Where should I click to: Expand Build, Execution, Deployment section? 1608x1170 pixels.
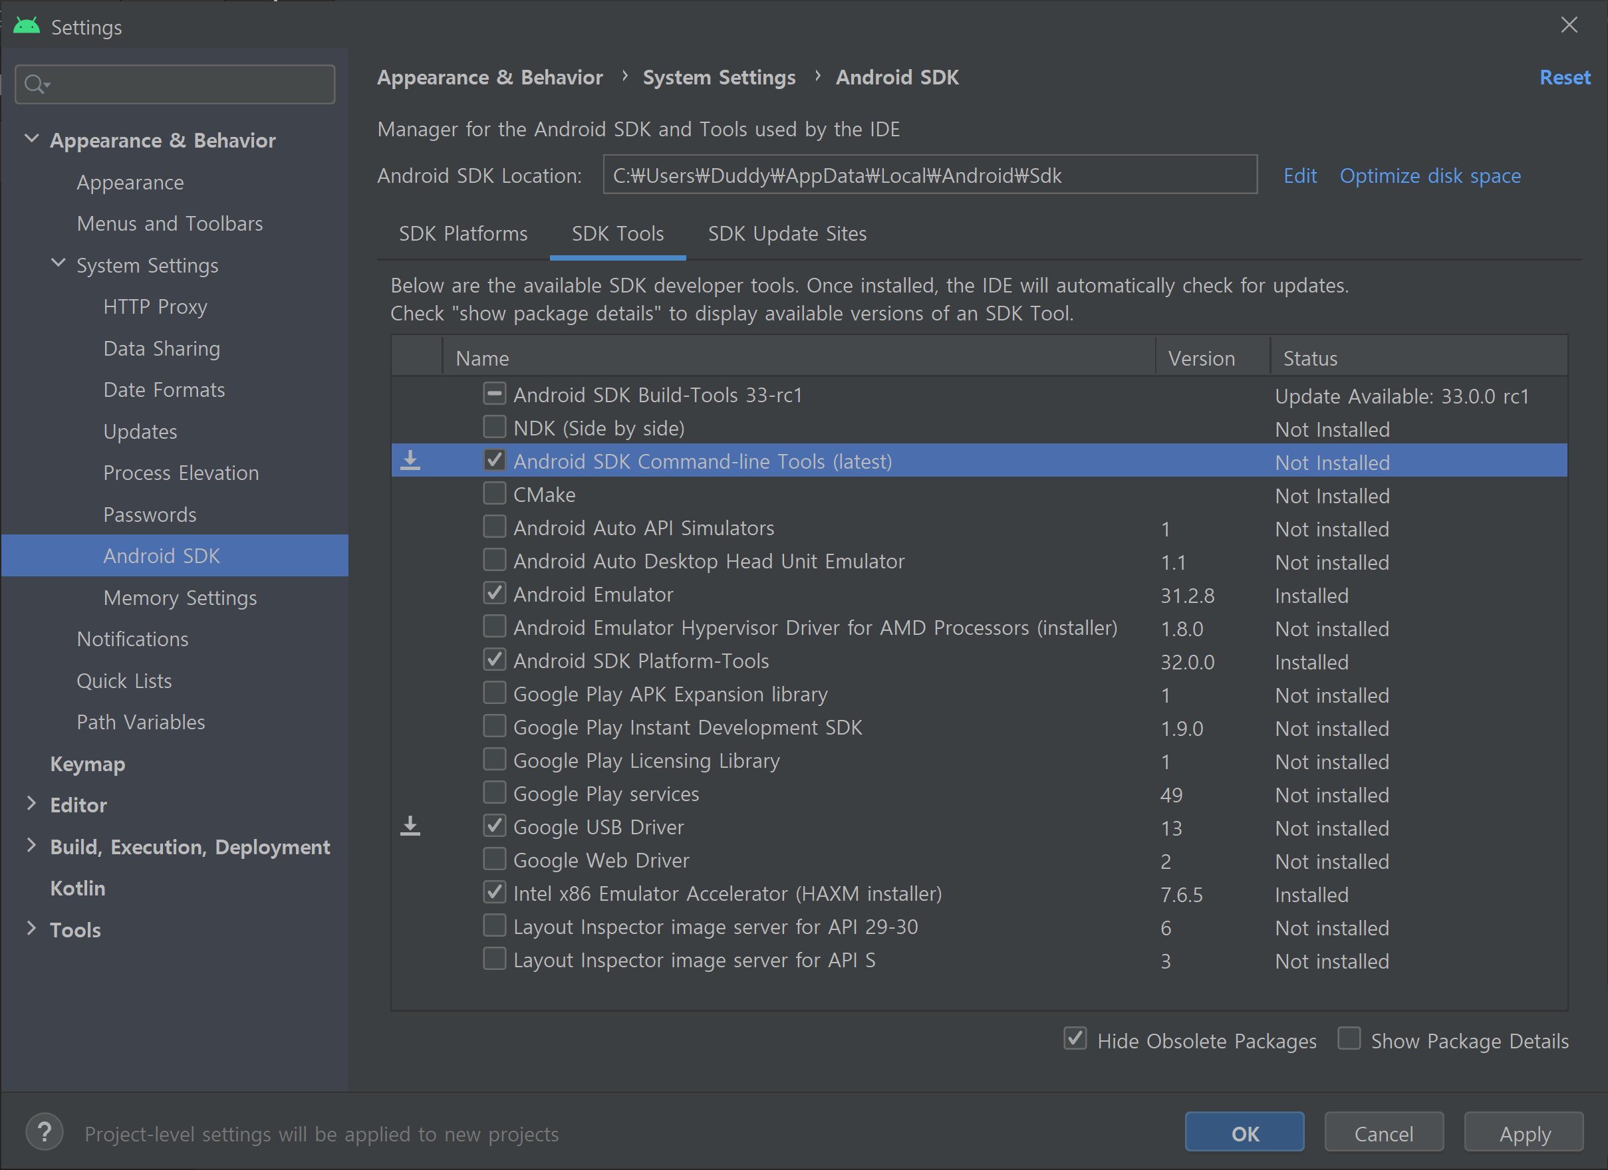coord(31,846)
